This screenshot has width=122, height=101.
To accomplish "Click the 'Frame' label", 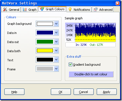I will (11, 69).
